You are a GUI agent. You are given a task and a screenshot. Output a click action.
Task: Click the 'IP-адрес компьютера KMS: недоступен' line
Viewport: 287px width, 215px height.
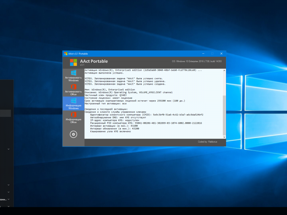click(114, 120)
